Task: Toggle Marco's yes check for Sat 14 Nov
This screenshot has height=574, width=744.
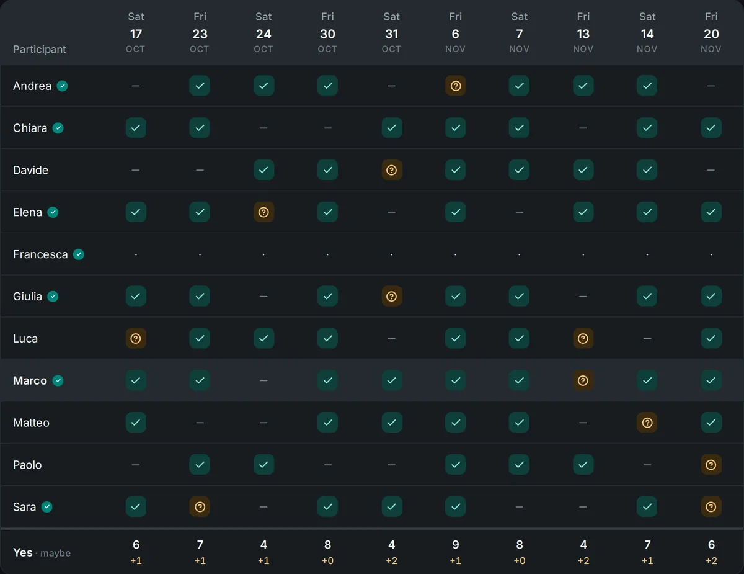Action: (647, 380)
